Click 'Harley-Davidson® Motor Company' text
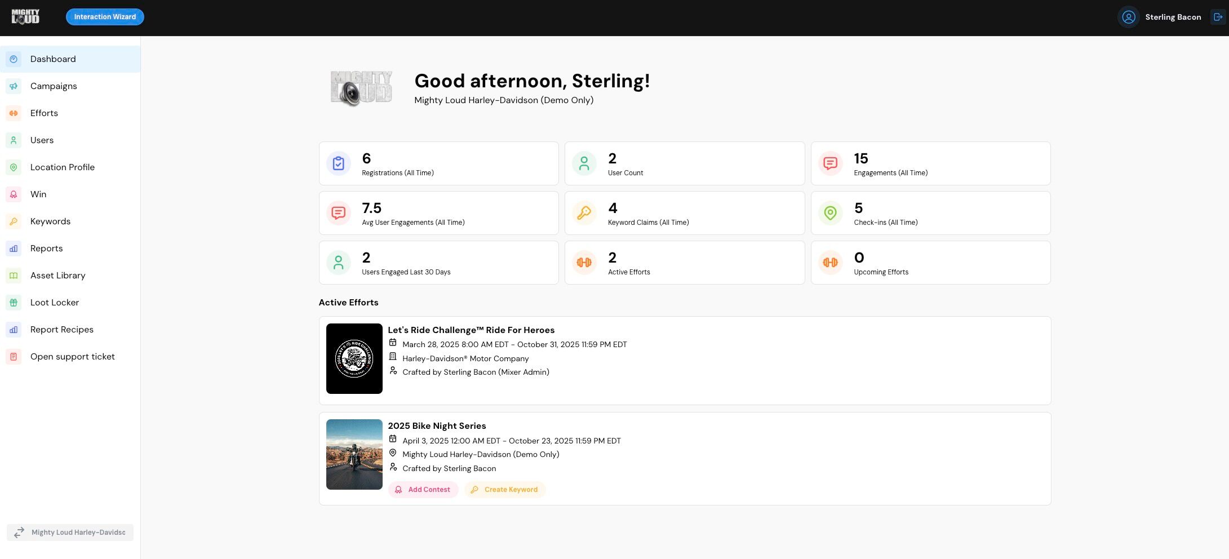 pos(465,358)
